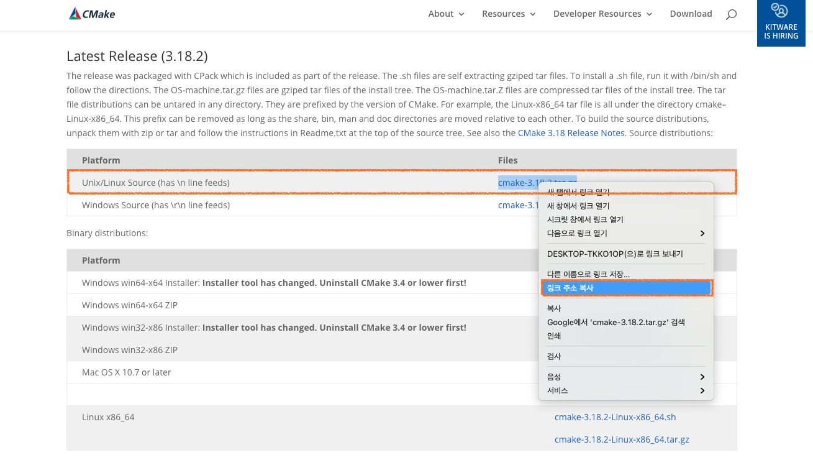Download cmake-3.18.2-Linux-x86_64.tar.gz
This screenshot has width=813, height=460.
(622, 439)
